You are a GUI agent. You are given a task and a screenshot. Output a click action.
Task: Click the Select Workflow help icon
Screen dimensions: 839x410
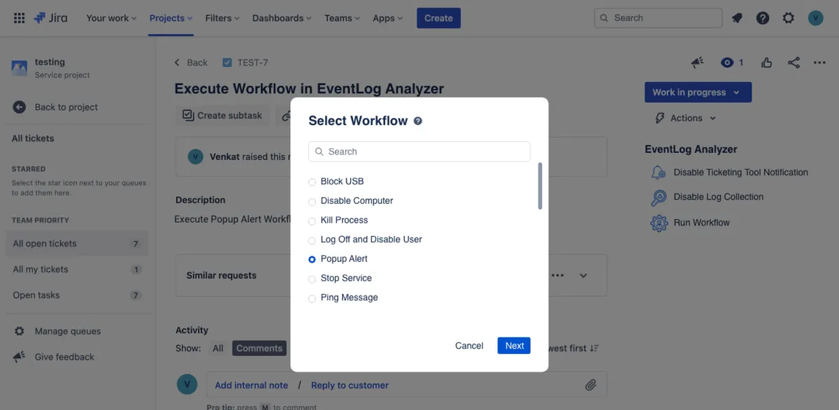click(418, 121)
